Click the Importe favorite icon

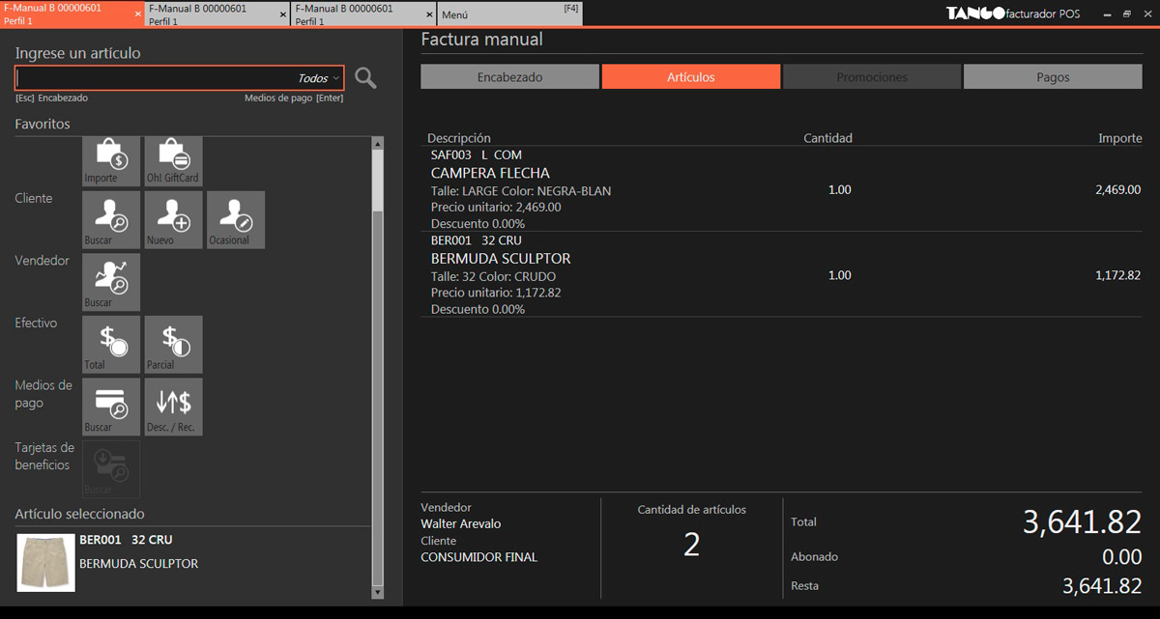click(x=111, y=159)
